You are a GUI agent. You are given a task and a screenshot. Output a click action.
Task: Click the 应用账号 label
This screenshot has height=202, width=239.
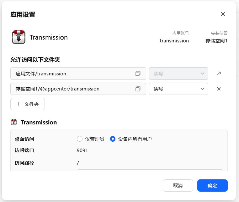(x=181, y=33)
